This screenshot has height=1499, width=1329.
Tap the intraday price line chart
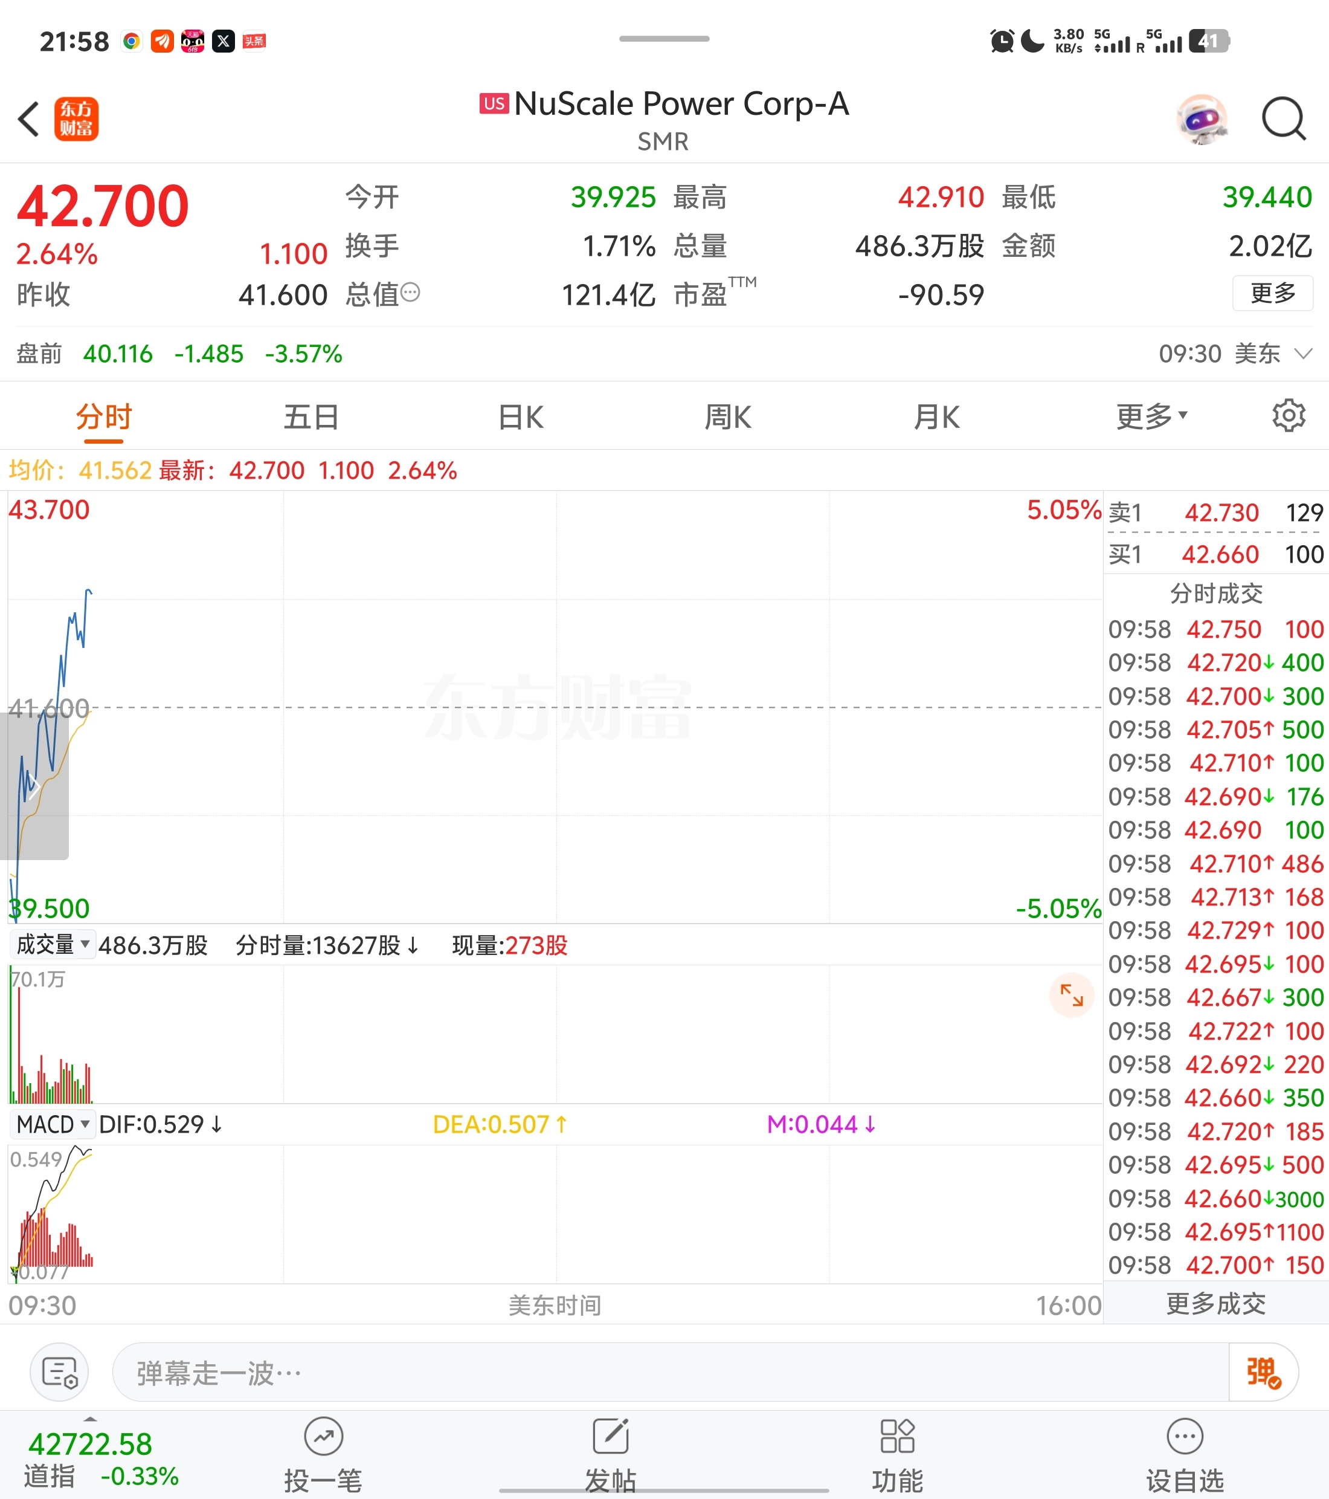(x=555, y=707)
